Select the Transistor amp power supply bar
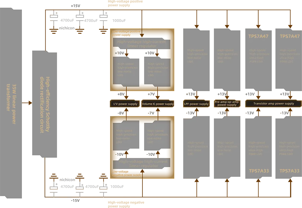Image resolution: width=302 pixels, height=208 pixels. pyautogui.click(x=274, y=103)
